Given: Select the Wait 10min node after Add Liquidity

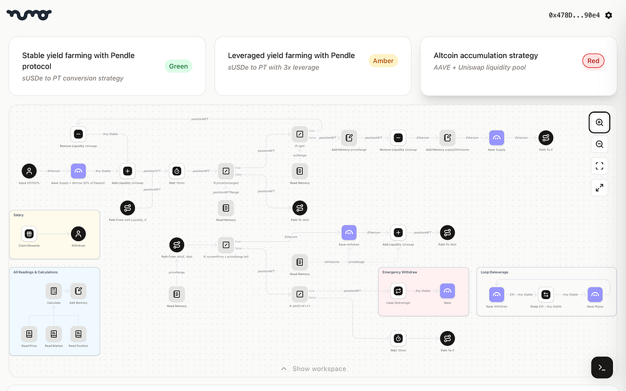Looking at the screenshot, I should (x=177, y=171).
